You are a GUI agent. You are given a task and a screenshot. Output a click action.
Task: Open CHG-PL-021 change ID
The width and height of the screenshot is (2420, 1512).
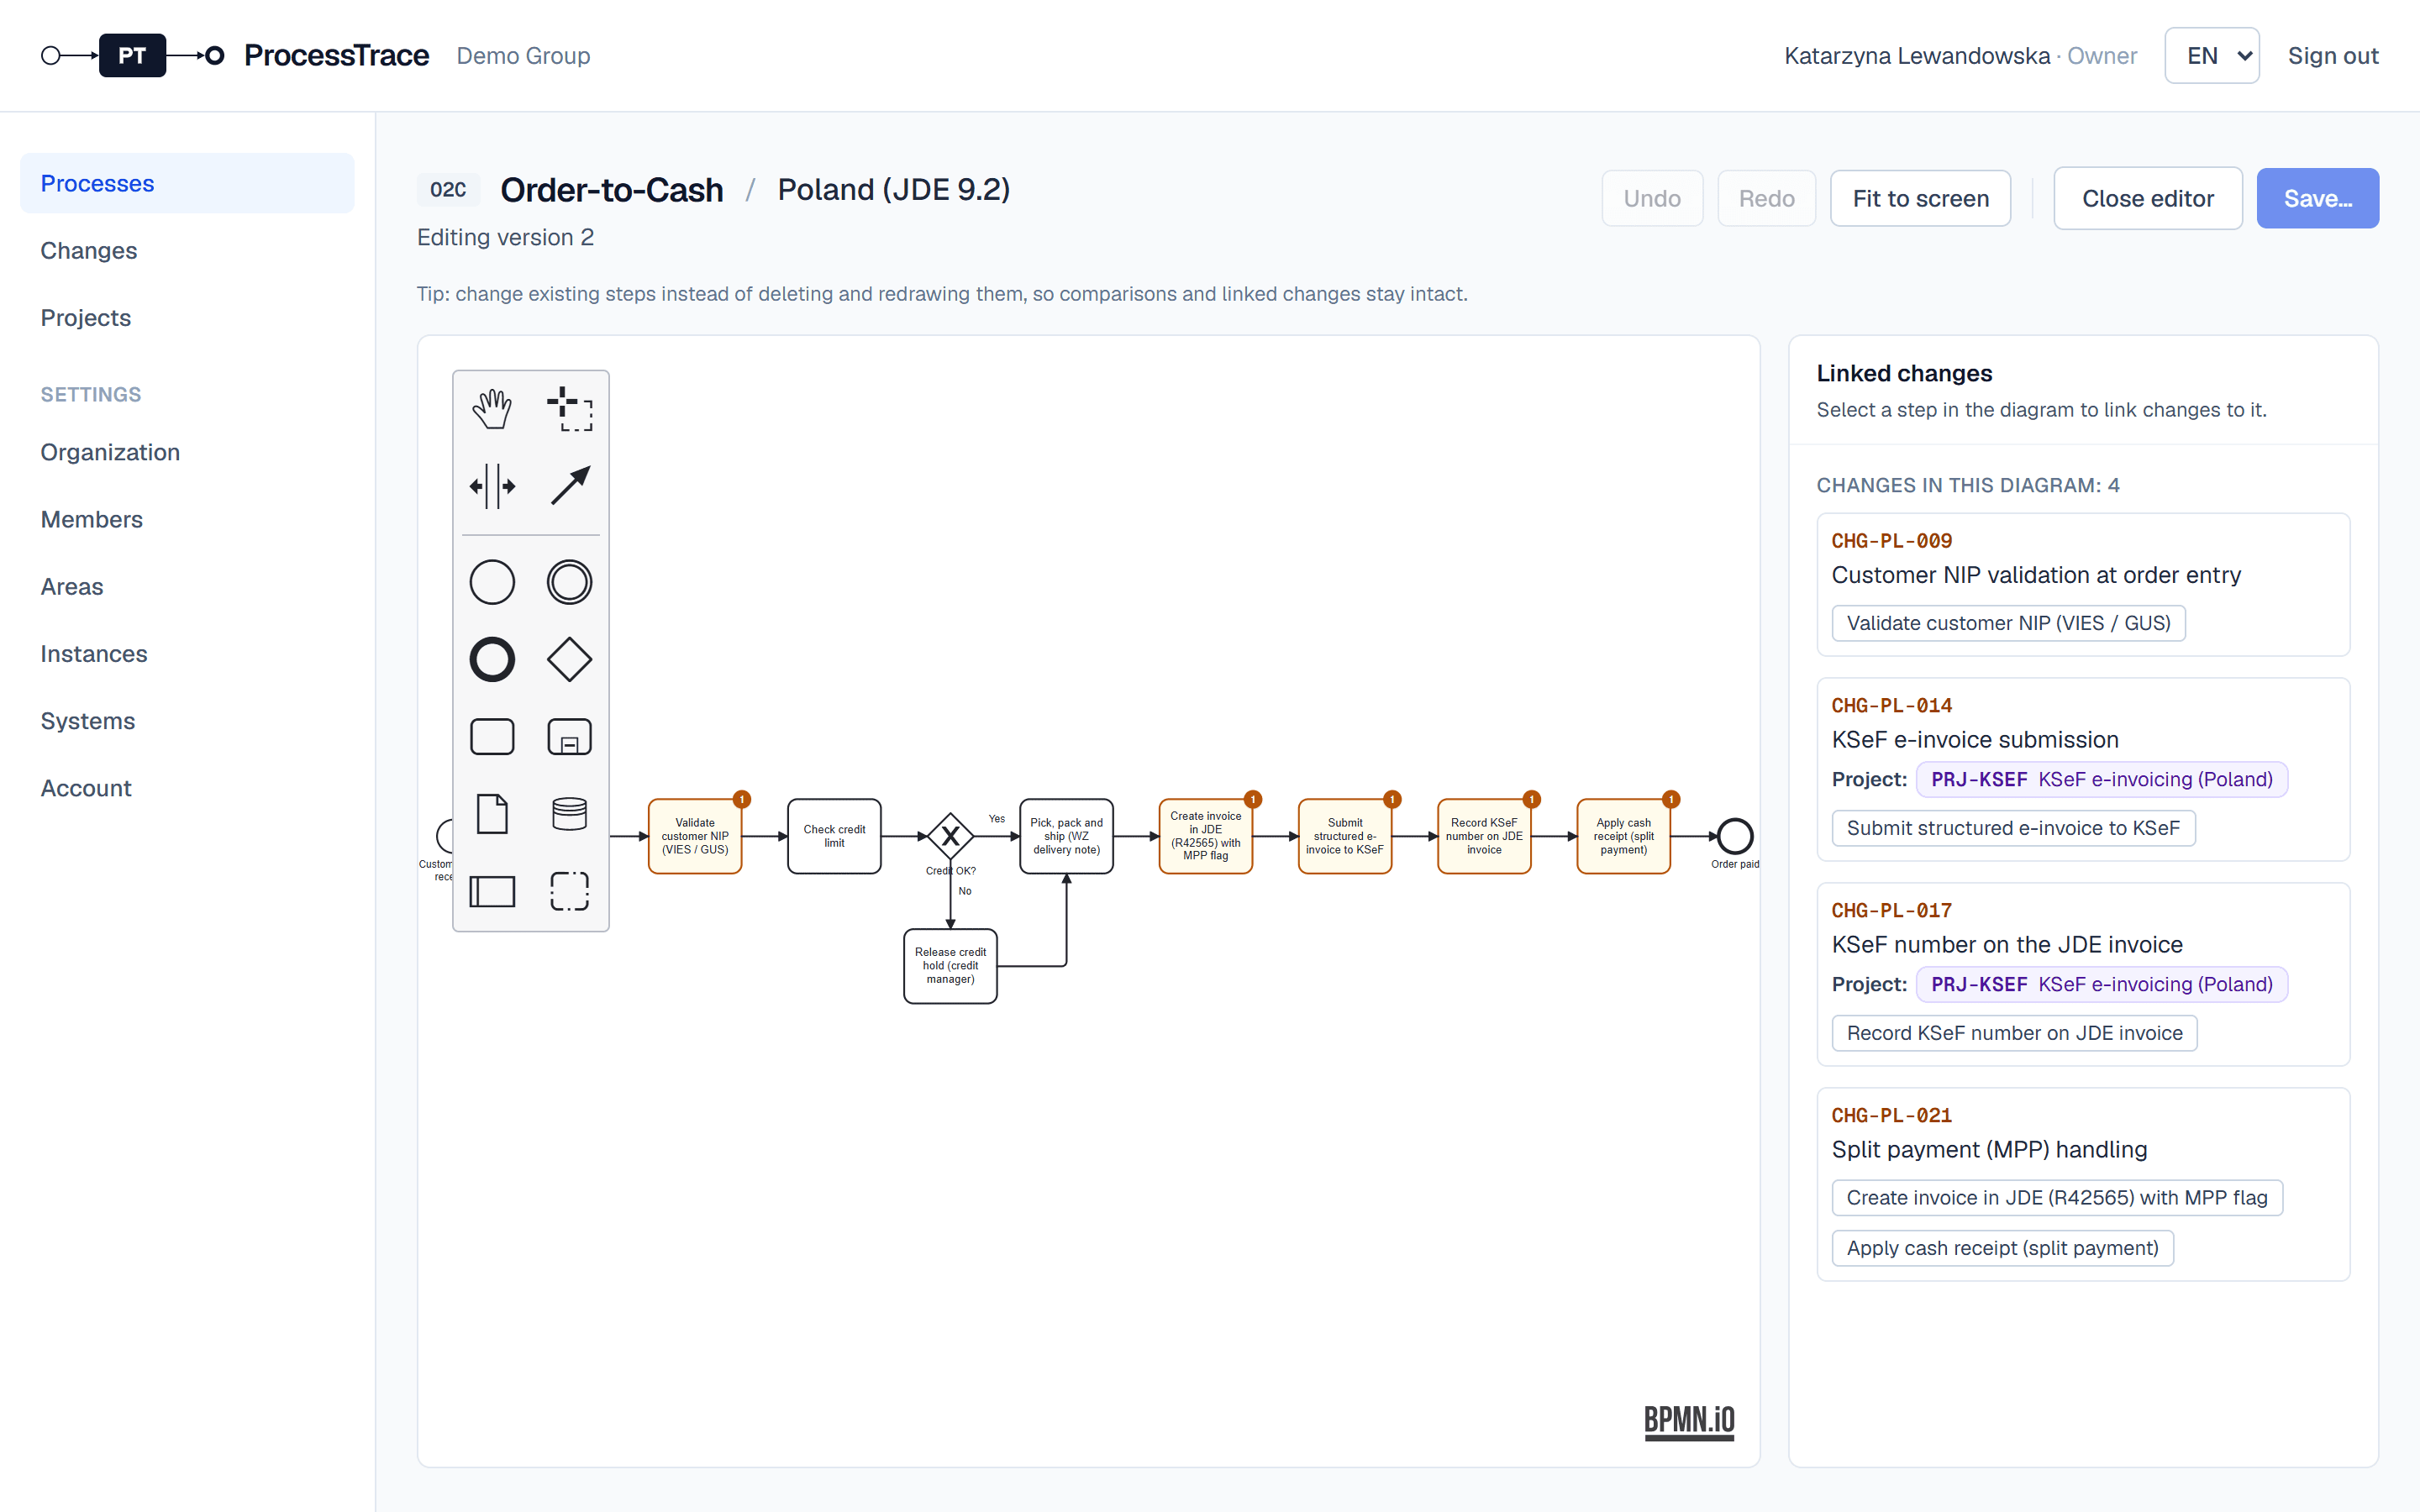tap(1891, 1115)
